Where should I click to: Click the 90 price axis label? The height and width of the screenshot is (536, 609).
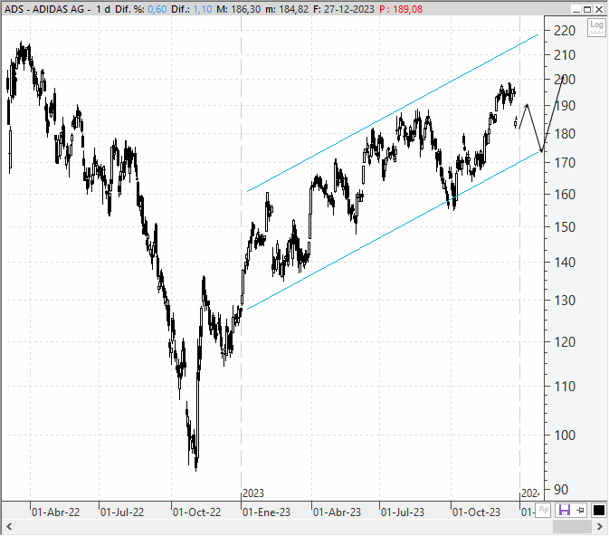(561, 490)
